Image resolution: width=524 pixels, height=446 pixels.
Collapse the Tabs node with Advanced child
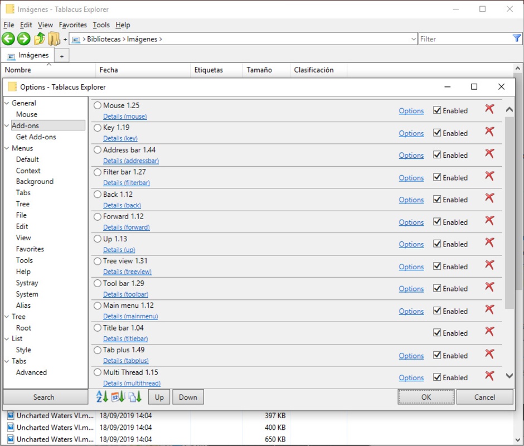(7, 361)
